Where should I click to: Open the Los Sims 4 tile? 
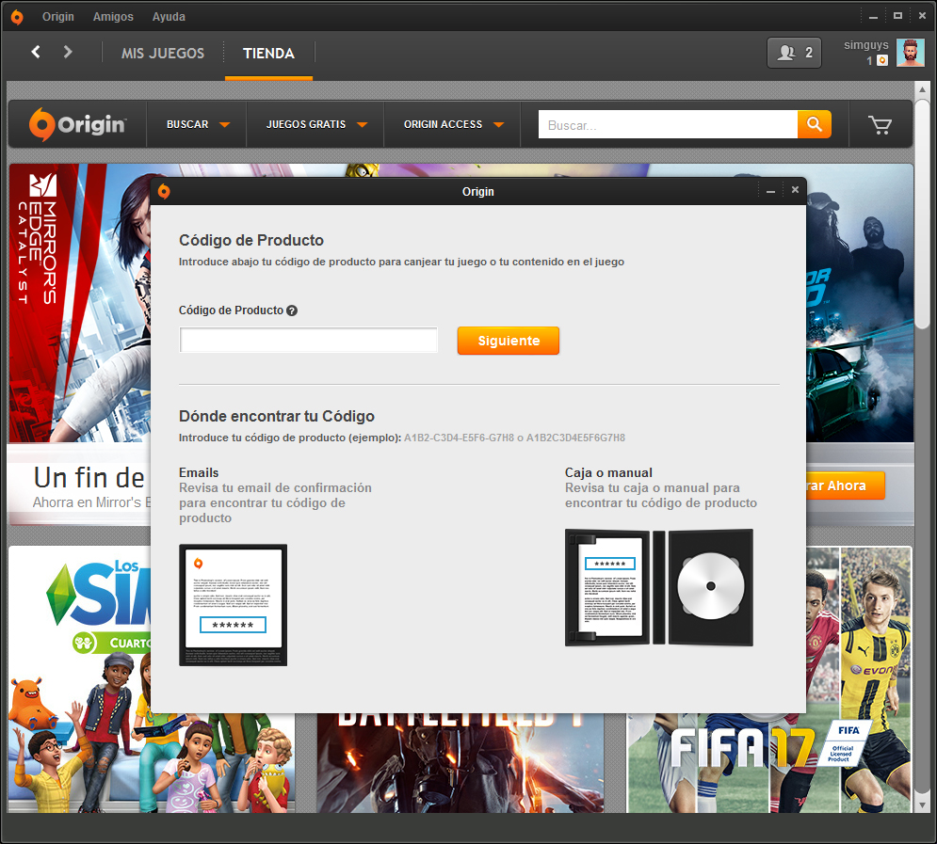coord(79,679)
